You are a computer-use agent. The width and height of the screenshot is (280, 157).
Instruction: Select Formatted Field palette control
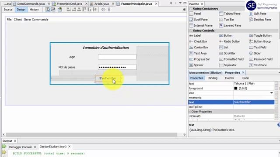point(231,59)
